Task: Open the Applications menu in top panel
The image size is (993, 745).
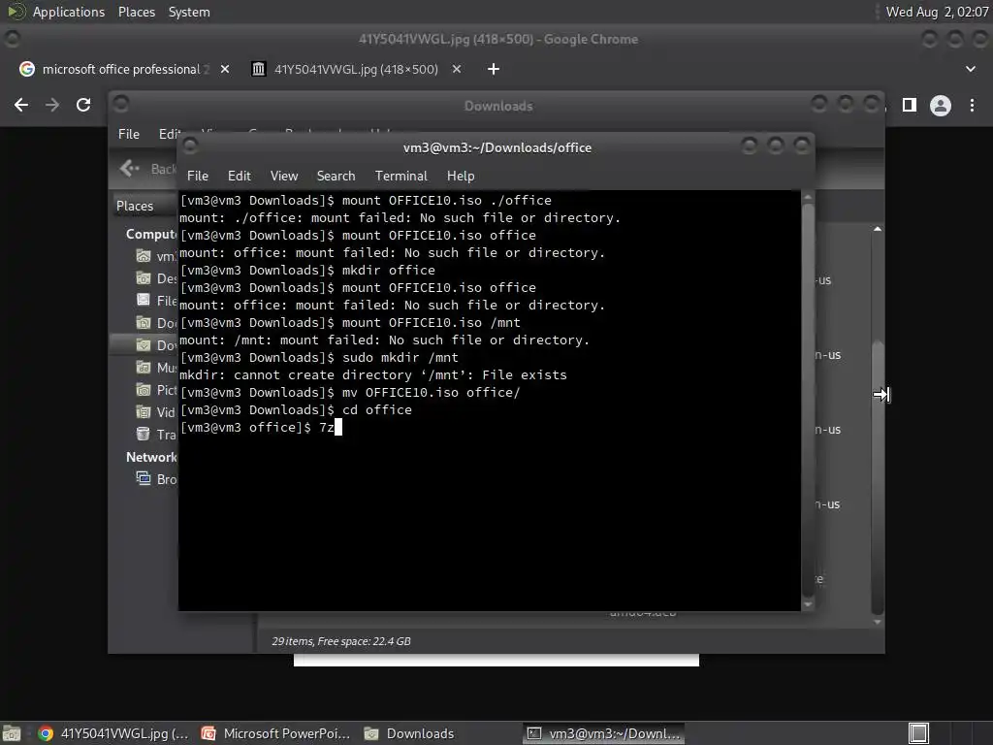Action: [69, 12]
